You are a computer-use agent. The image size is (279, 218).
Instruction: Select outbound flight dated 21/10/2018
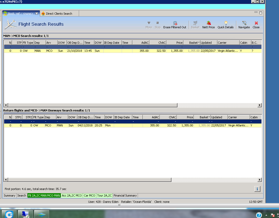click(x=133, y=51)
